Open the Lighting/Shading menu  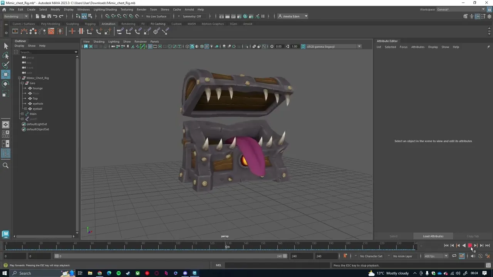(x=105, y=9)
